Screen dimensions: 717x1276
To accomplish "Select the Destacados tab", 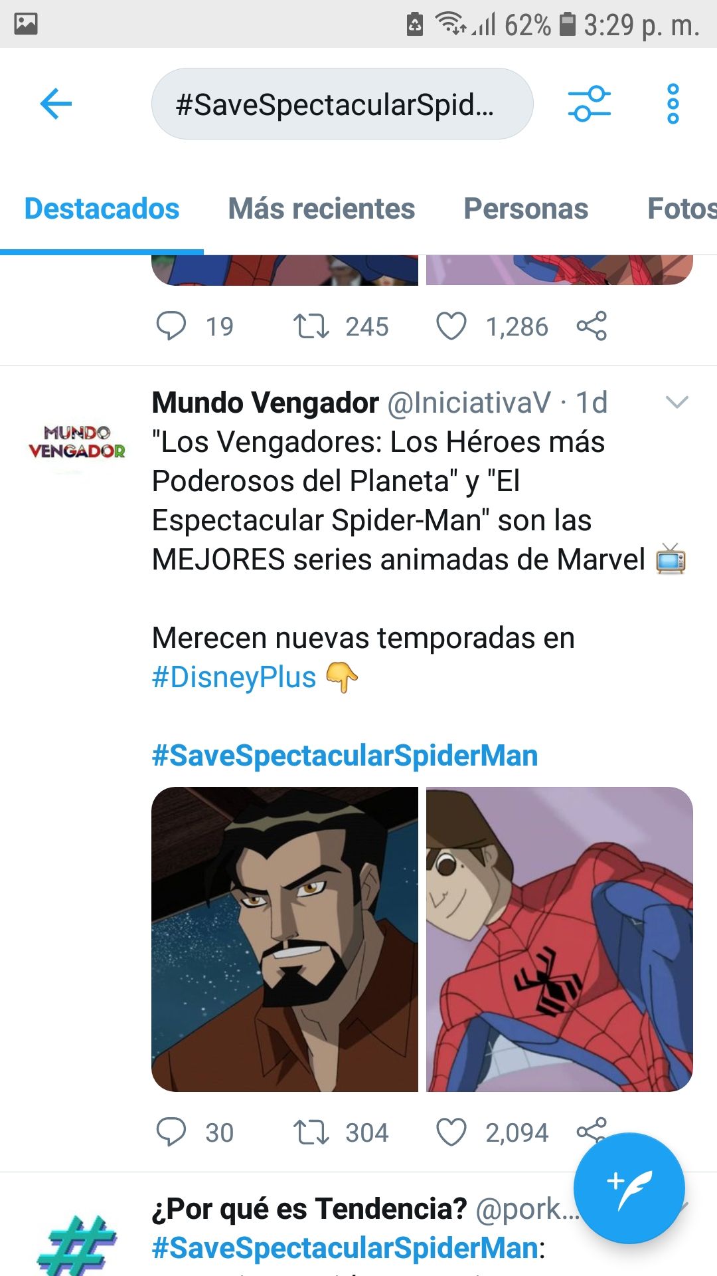I will pyautogui.click(x=102, y=209).
